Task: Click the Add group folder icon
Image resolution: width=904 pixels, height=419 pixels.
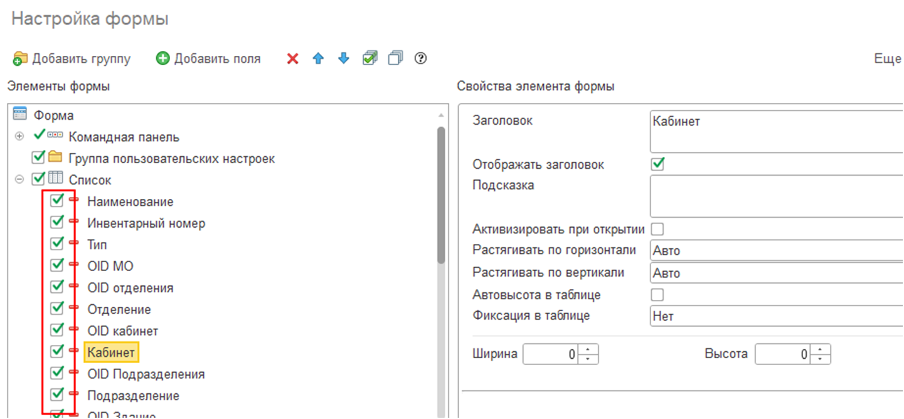Action: point(21,59)
